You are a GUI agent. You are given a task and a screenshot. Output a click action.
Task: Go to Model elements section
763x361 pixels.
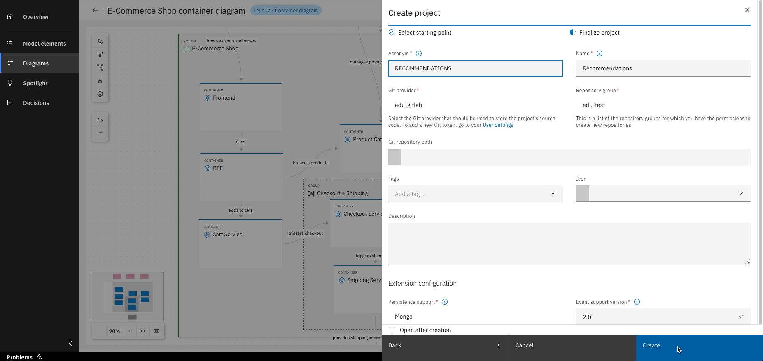pos(40,44)
